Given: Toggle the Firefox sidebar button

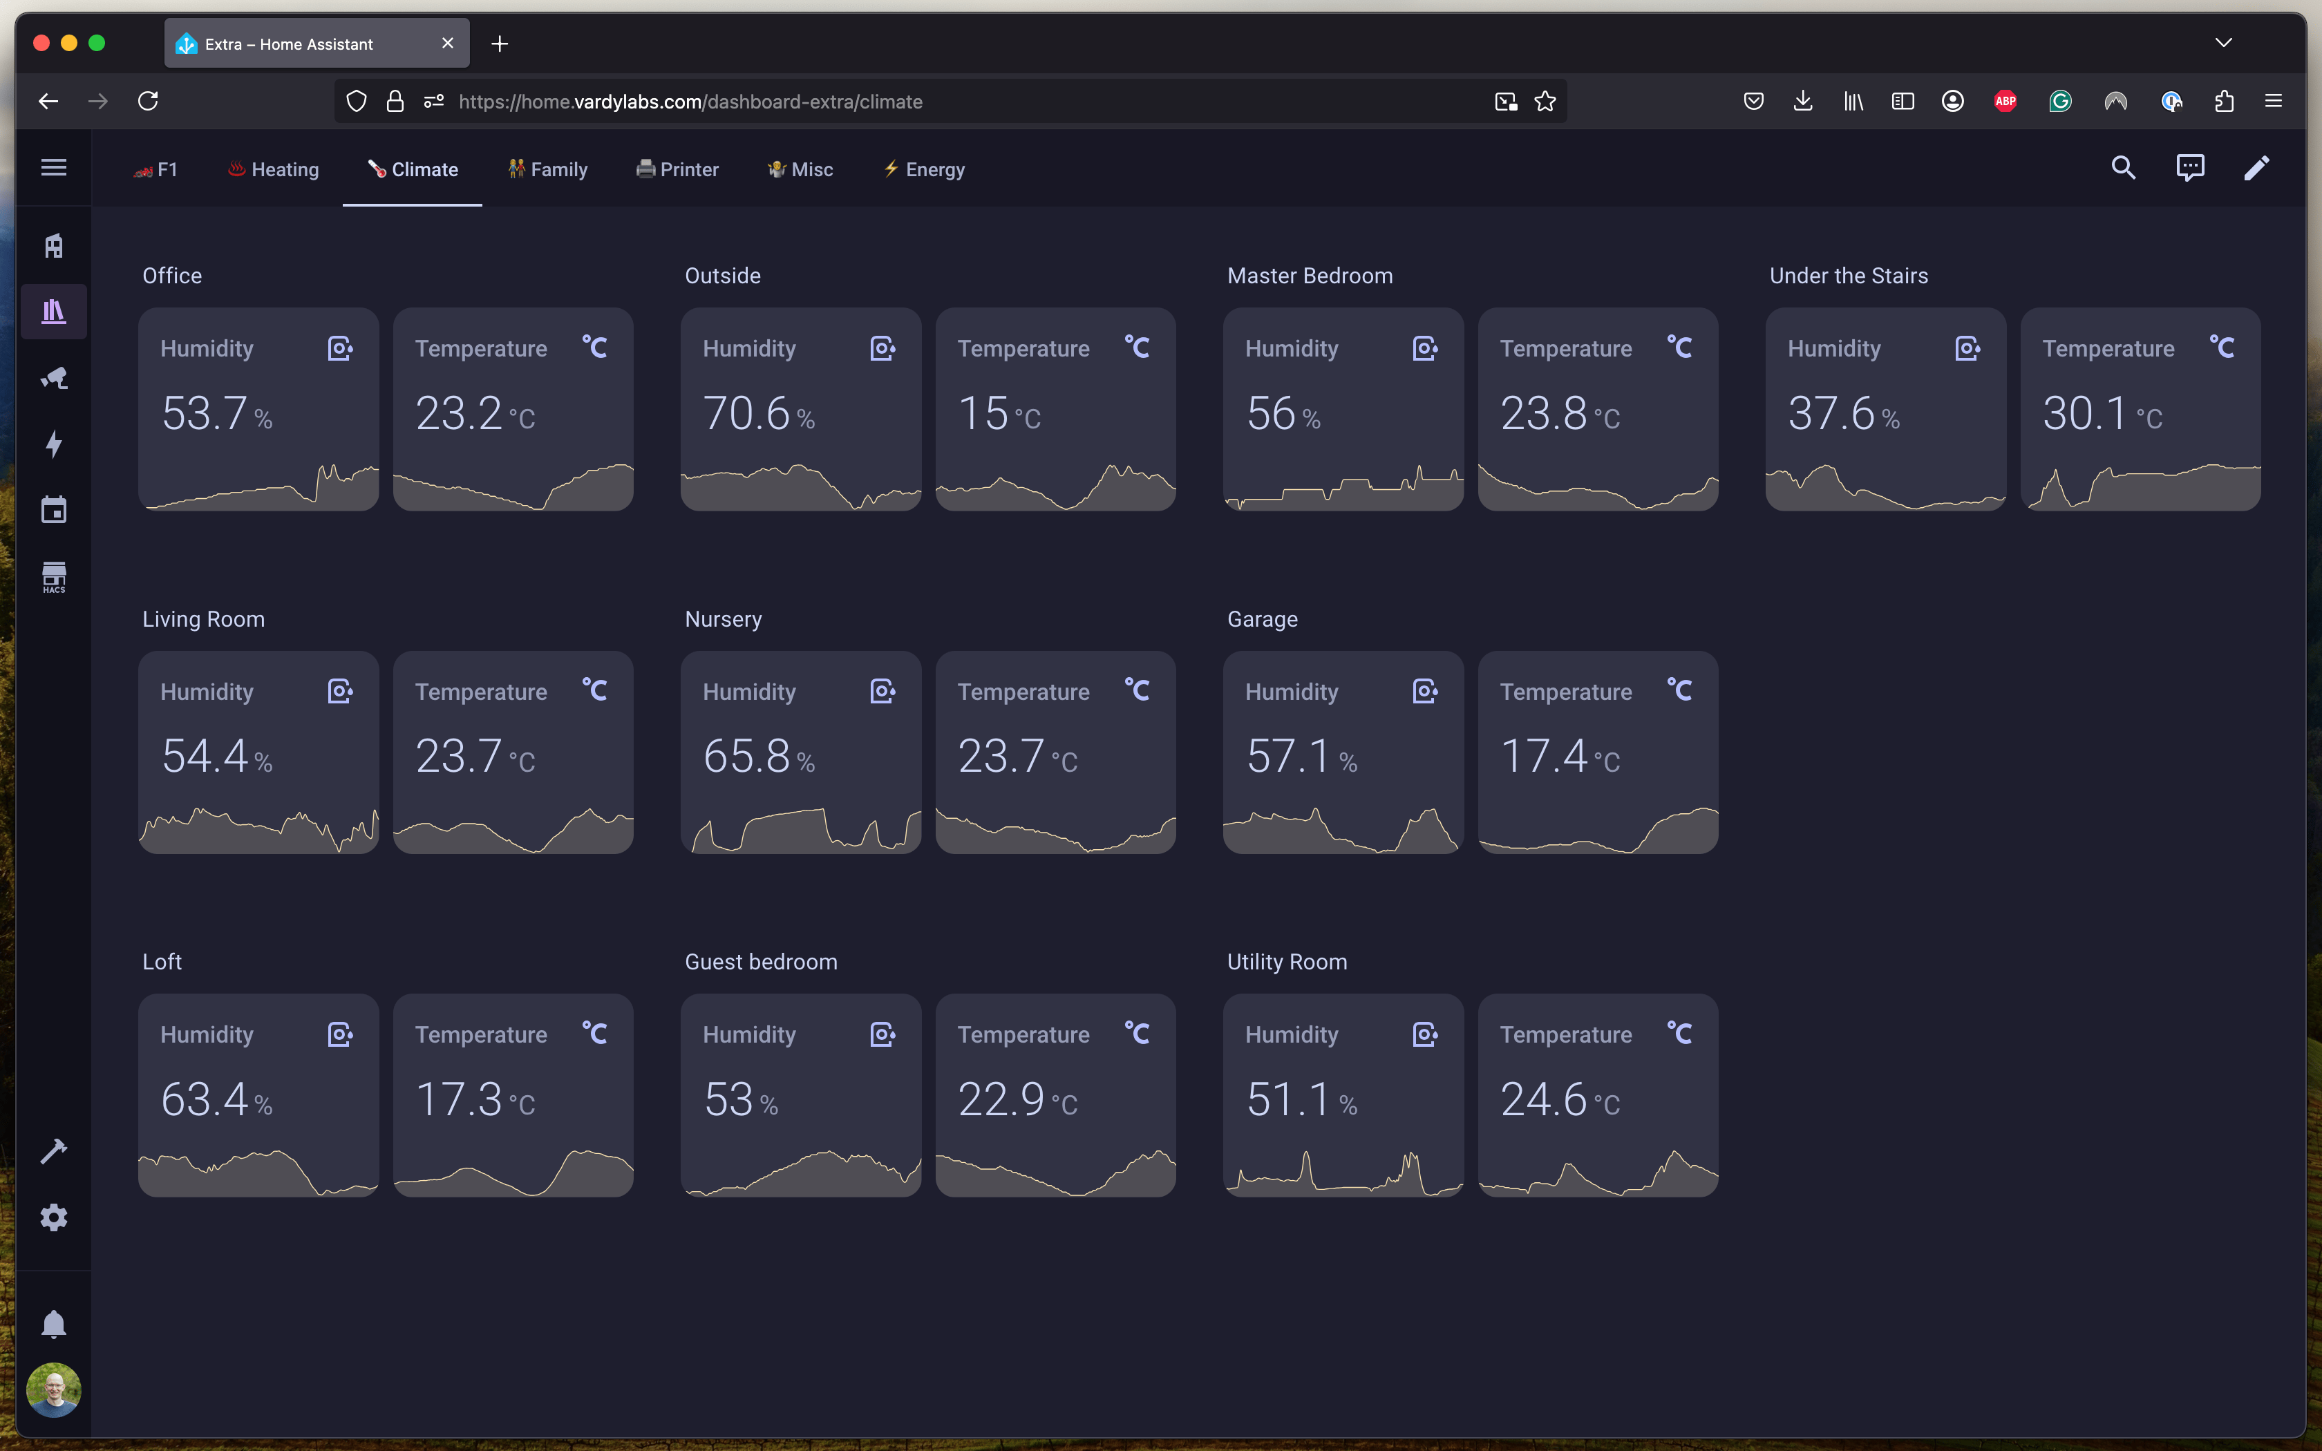Looking at the screenshot, I should [1902, 102].
